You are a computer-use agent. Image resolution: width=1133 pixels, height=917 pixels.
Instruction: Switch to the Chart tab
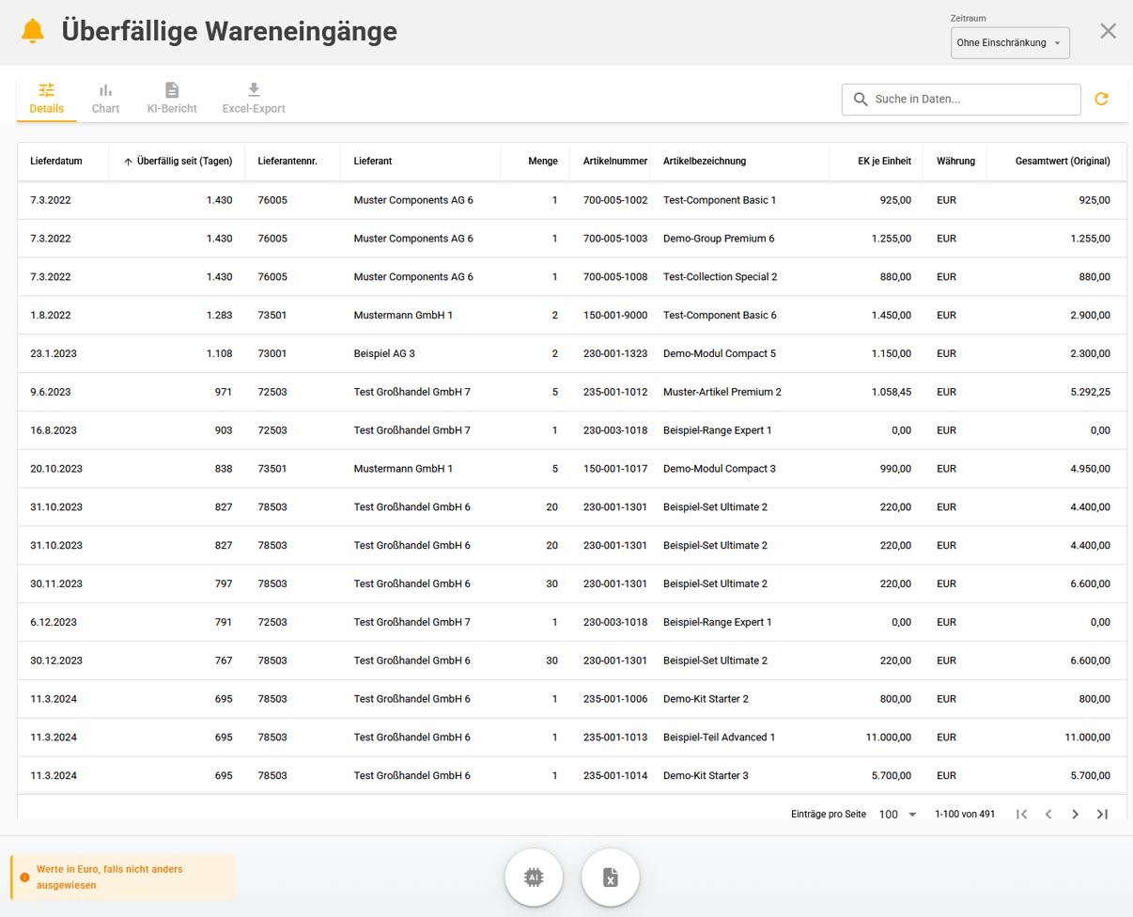coord(105,98)
